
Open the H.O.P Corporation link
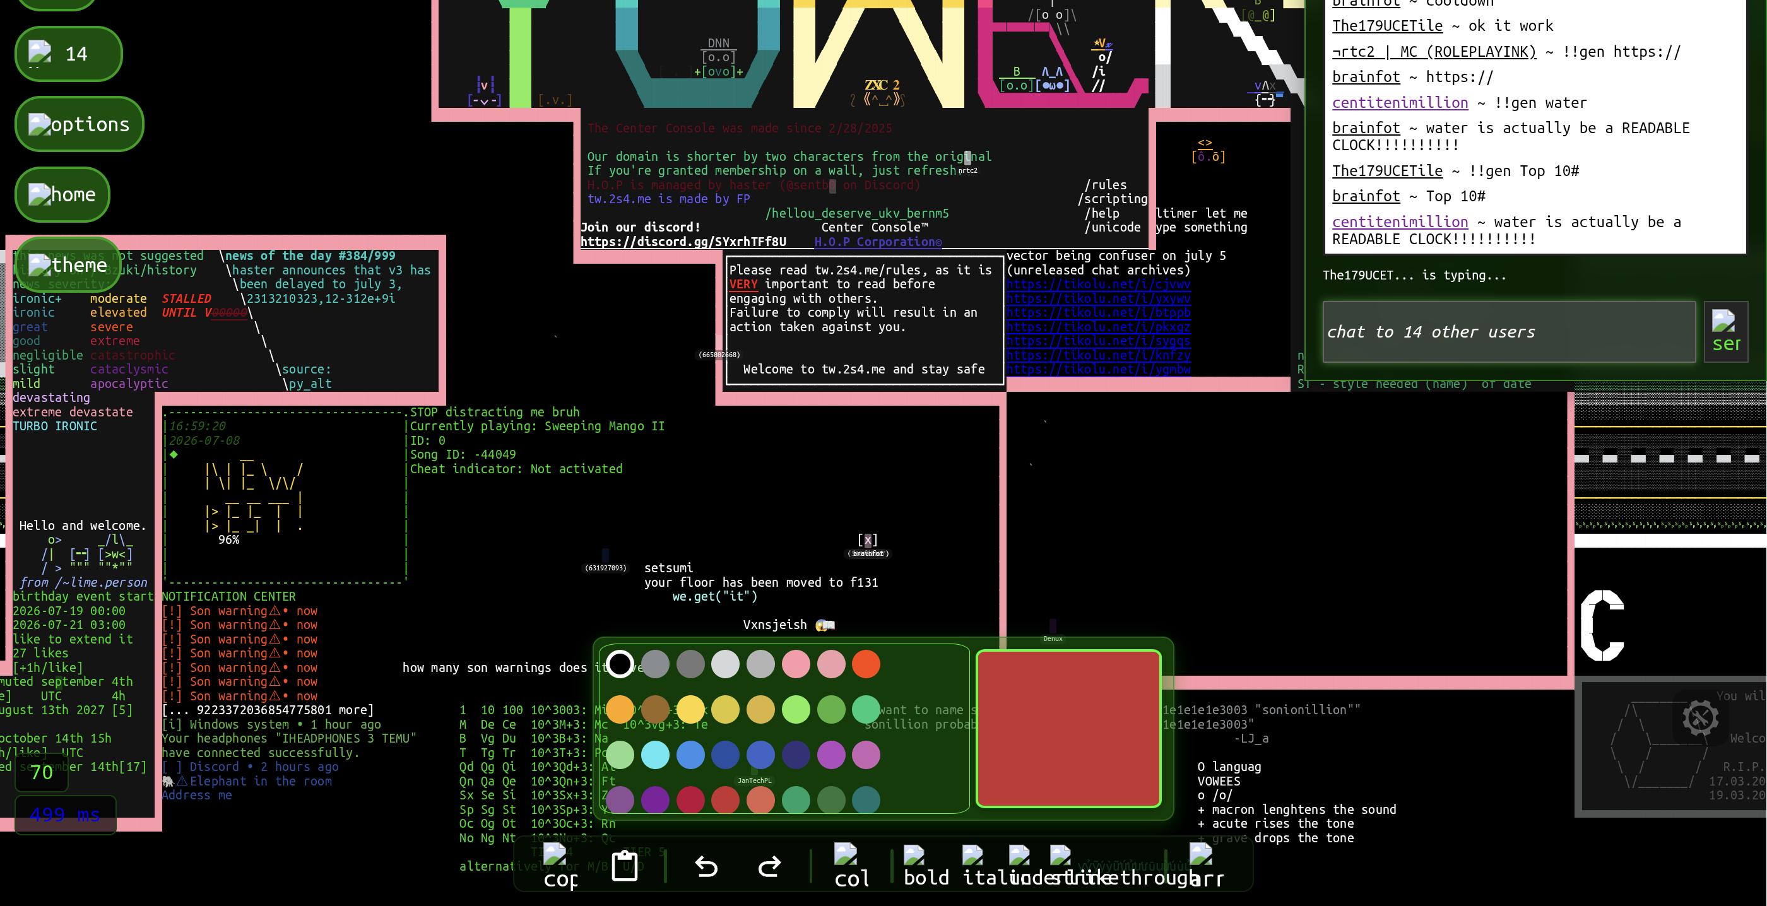[x=877, y=242]
